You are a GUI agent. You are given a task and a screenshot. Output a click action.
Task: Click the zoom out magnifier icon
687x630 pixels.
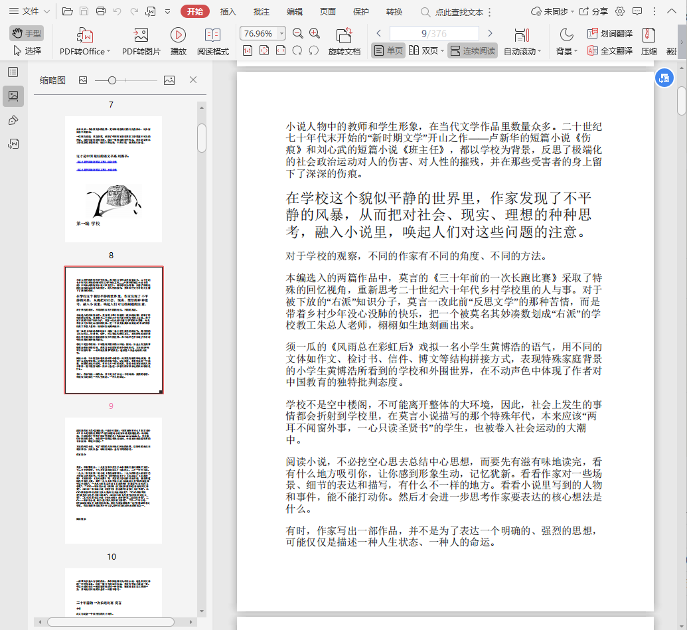tap(298, 33)
